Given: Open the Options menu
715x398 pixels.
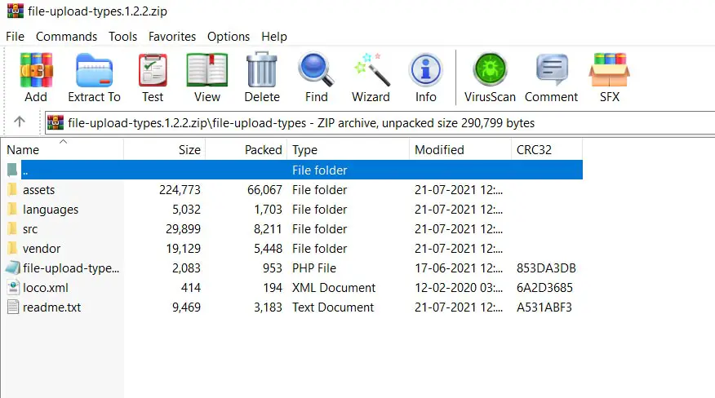Looking at the screenshot, I should pos(229,37).
